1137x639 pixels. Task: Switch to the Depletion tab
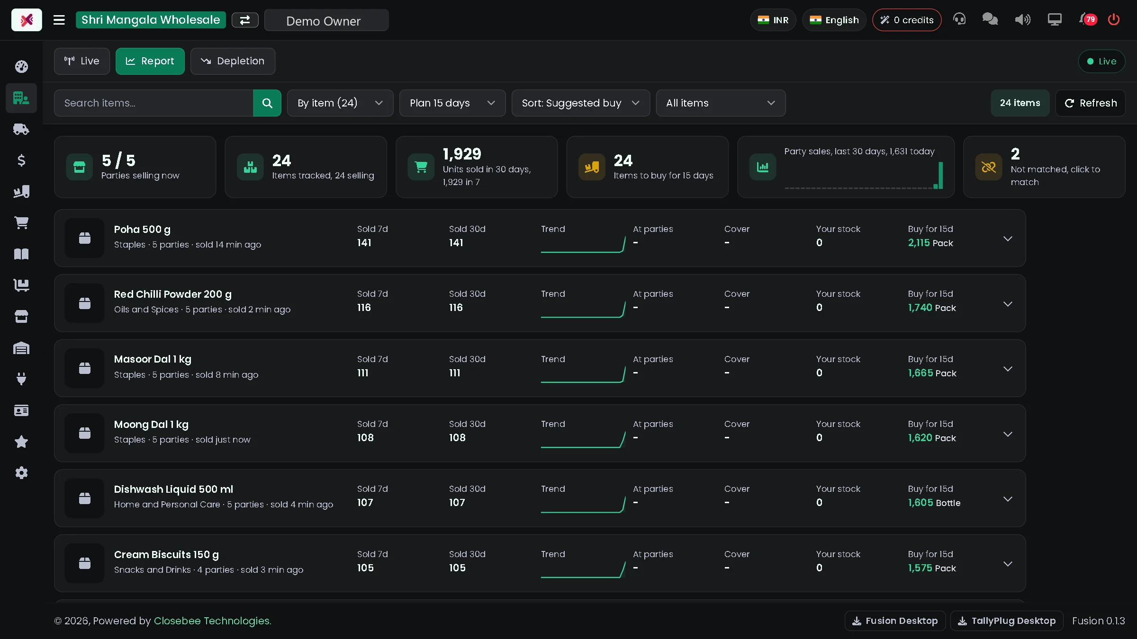point(233,62)
